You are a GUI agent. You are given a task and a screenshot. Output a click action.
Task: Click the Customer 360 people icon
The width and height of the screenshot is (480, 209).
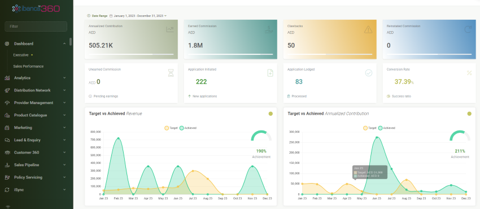pos(7,153)
